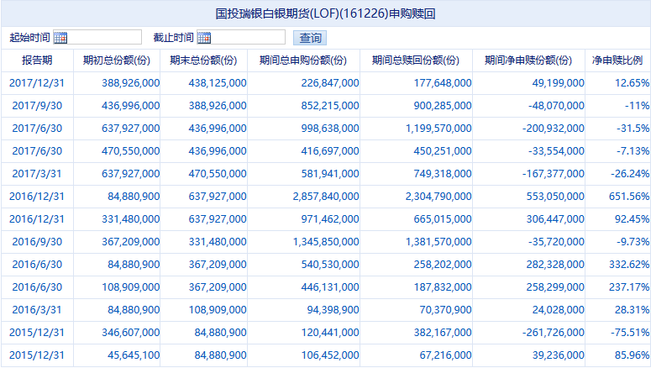Click the value 581,941,000

click(330, 174)
